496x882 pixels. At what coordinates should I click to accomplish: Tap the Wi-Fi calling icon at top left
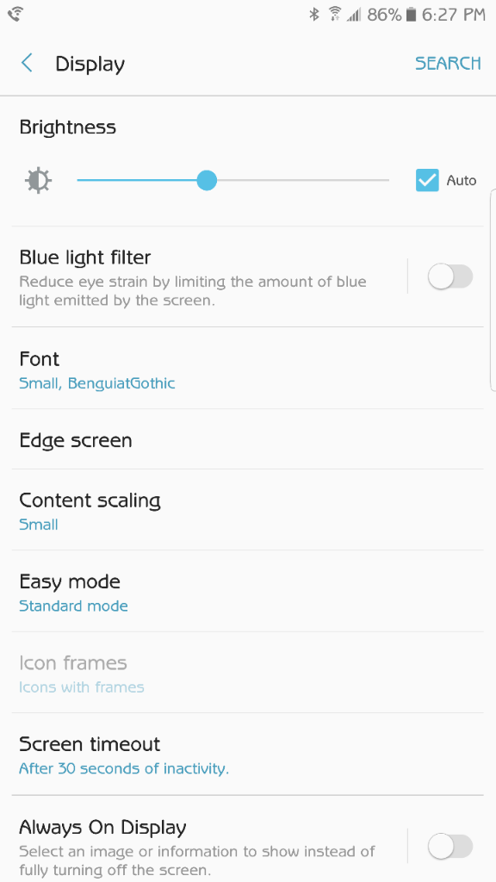15,14
